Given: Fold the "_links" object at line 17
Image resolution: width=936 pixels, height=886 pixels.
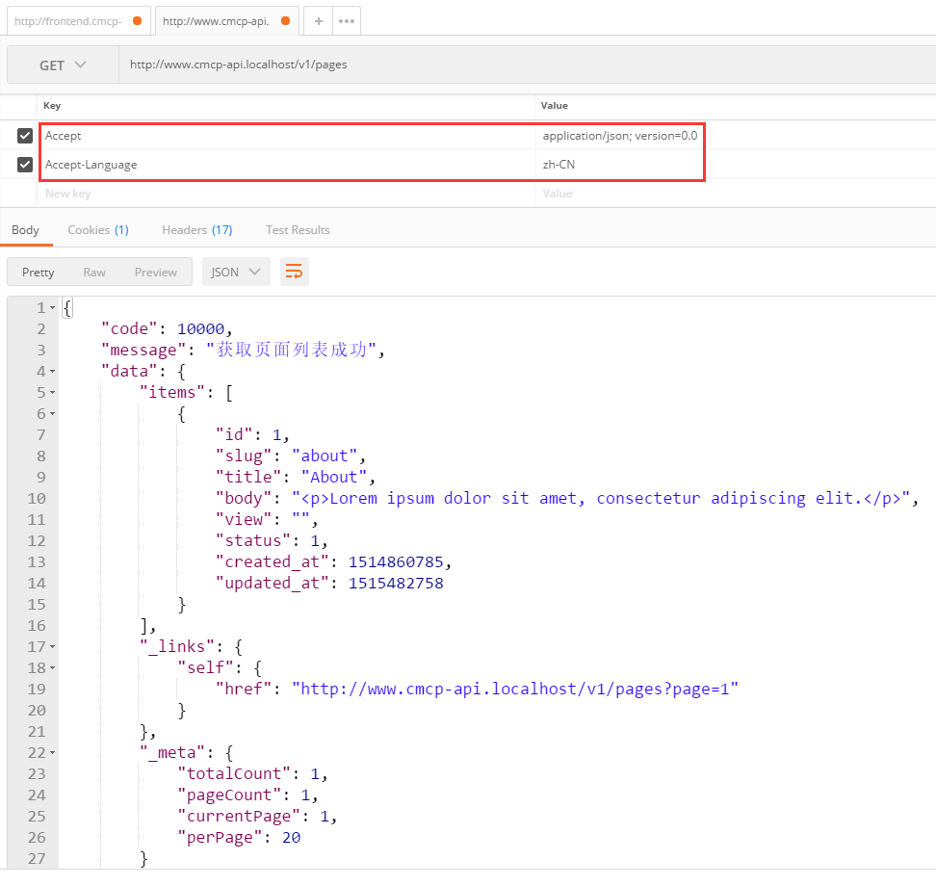Looking at the screenshot, I should (x=52, y=647).
